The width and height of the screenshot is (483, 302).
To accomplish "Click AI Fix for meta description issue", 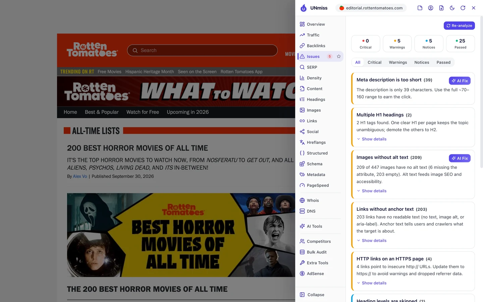I will (460, 81).
